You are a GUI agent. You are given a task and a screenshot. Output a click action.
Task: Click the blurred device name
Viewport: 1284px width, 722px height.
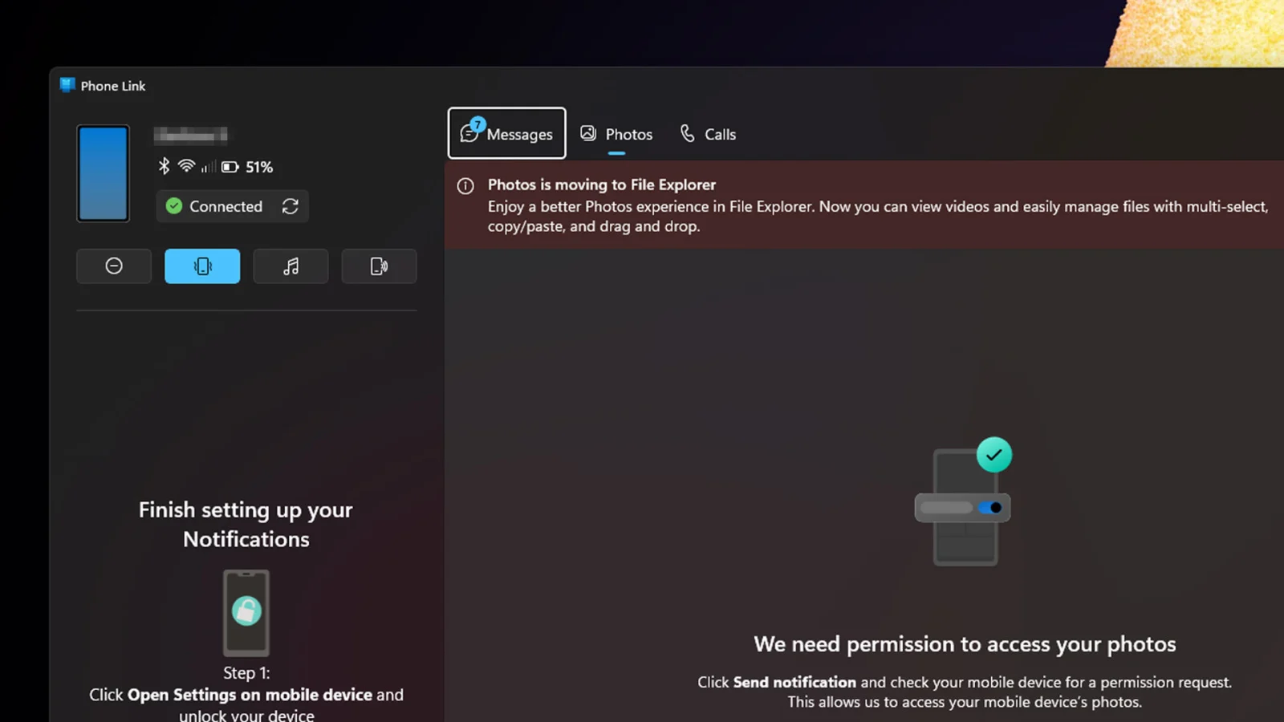190,135
